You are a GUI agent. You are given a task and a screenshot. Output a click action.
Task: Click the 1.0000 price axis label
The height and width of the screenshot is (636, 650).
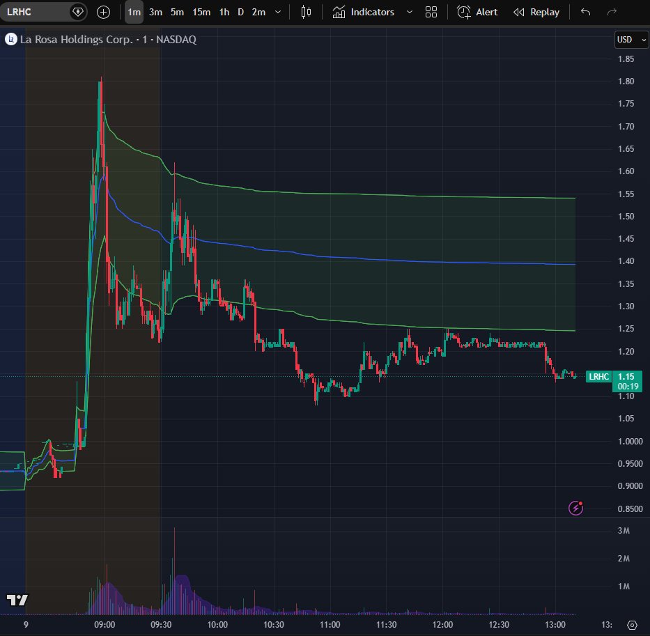tap(630, 441)
